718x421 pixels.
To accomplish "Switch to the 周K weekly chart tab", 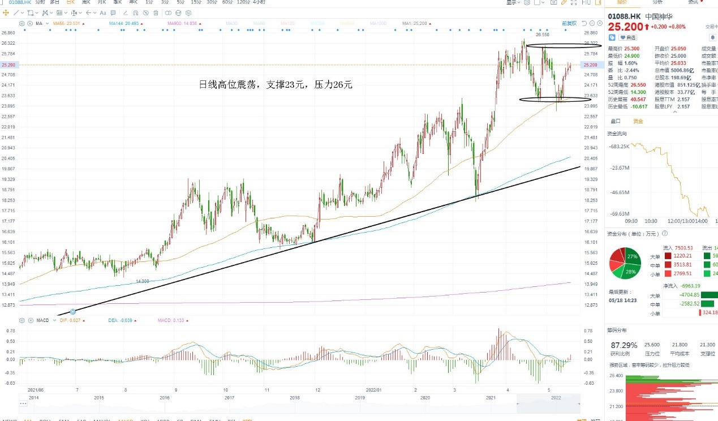I will coord(86,2).
